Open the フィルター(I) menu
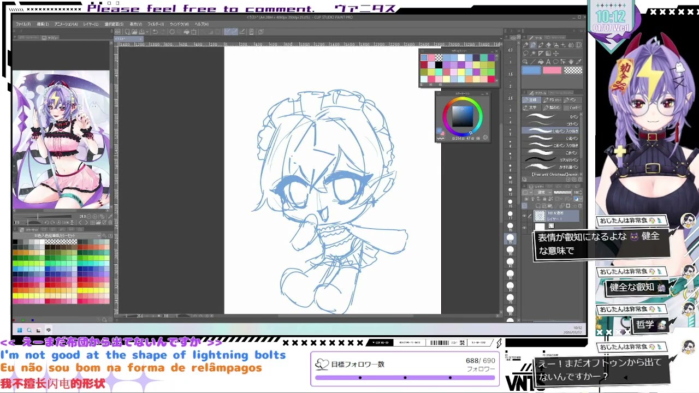 click(156, 25)
